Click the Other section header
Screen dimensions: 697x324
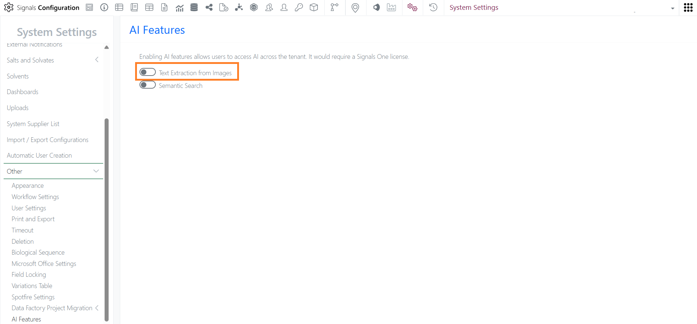[53, 171]
